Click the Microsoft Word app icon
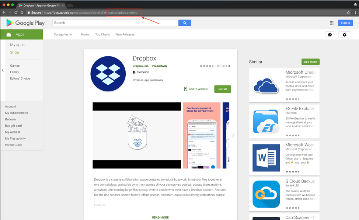The image size is (359, 220). point(266,158)
